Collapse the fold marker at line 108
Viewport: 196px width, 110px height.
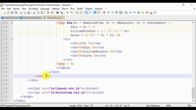[x=12, y=23]
